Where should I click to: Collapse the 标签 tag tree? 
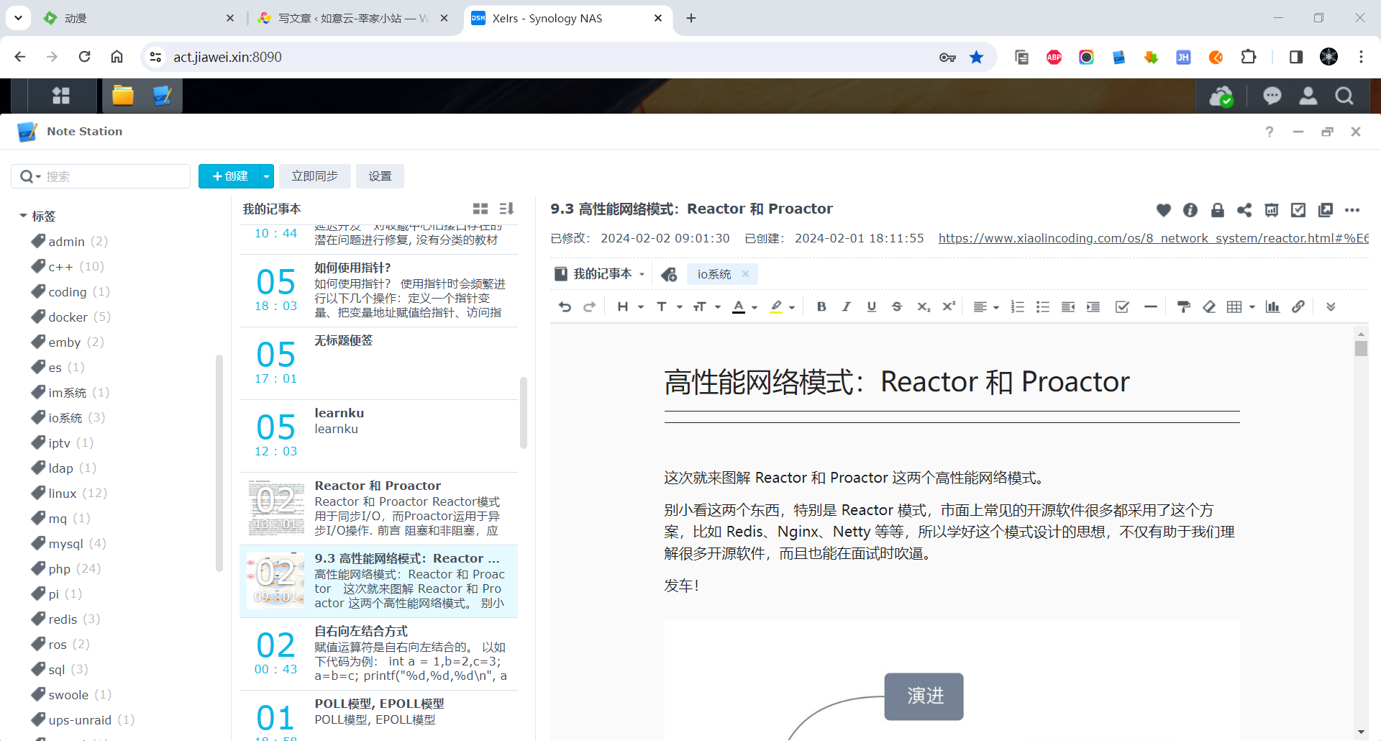point(23,216)
